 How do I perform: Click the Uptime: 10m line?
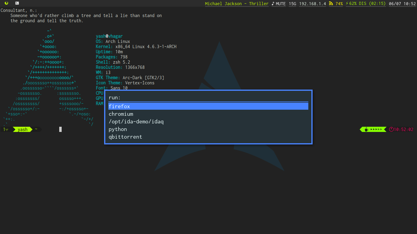pyautogui.click(x=109, y=52)
